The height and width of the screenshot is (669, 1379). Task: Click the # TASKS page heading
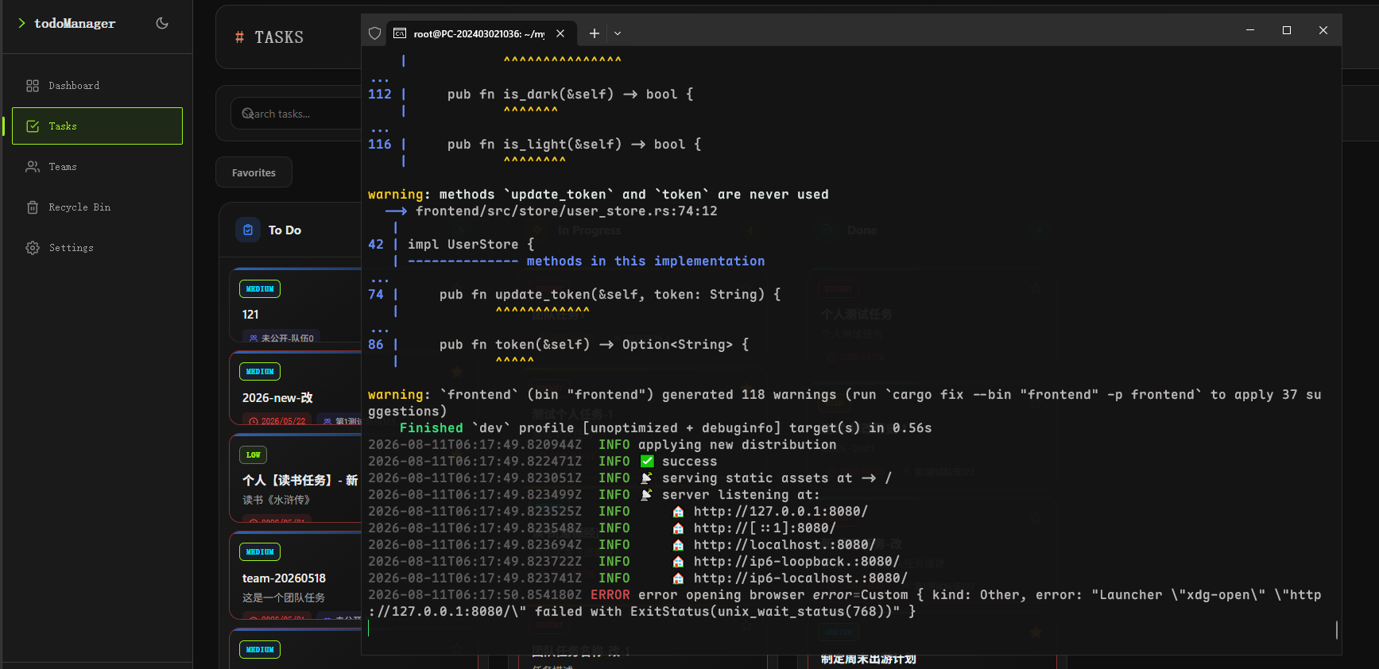coord(269,37)
